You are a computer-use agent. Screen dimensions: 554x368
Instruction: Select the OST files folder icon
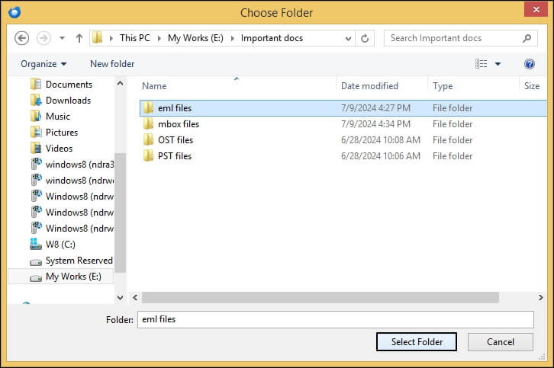pyautogui.click(x=148, y=139)
